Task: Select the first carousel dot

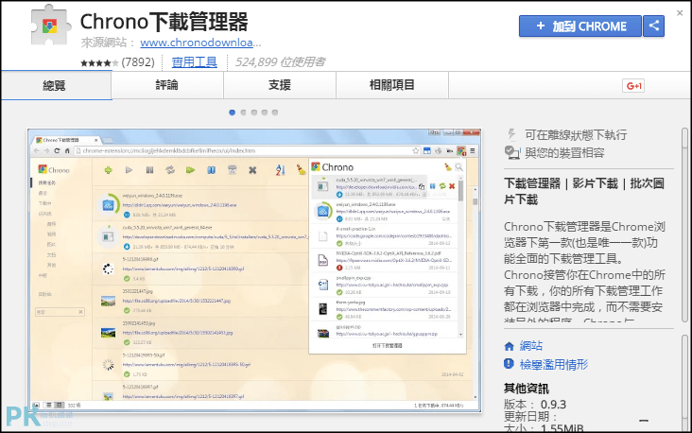Action: coord(233,113)
